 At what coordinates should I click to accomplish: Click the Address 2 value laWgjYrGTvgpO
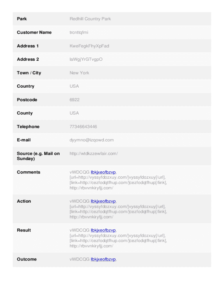pos(86,59)
